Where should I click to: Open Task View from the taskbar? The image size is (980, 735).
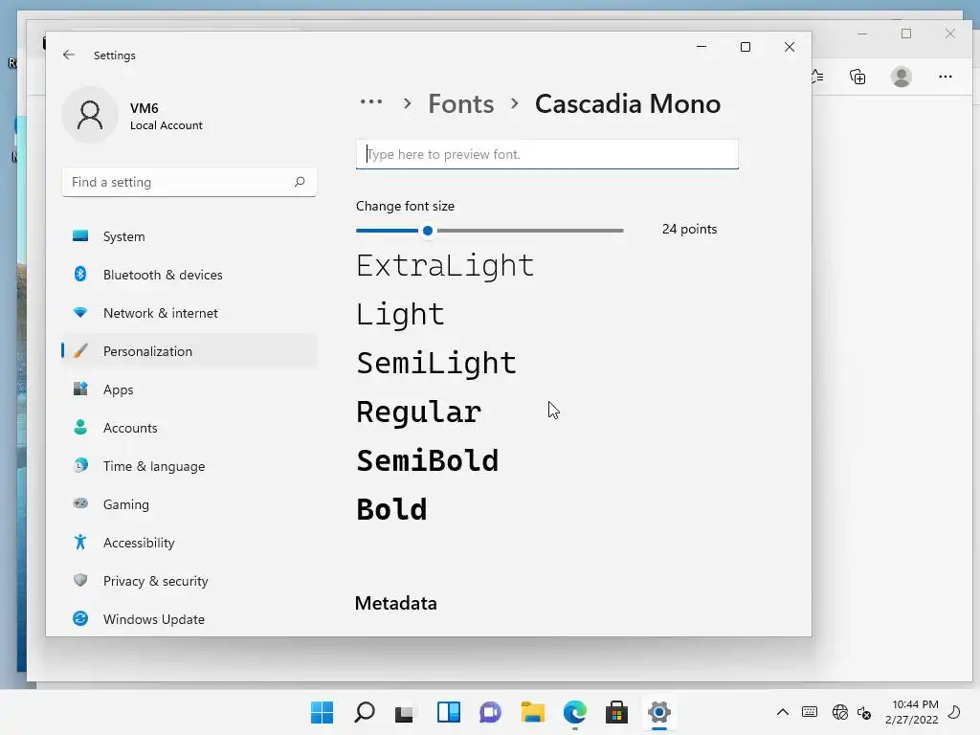405,712
